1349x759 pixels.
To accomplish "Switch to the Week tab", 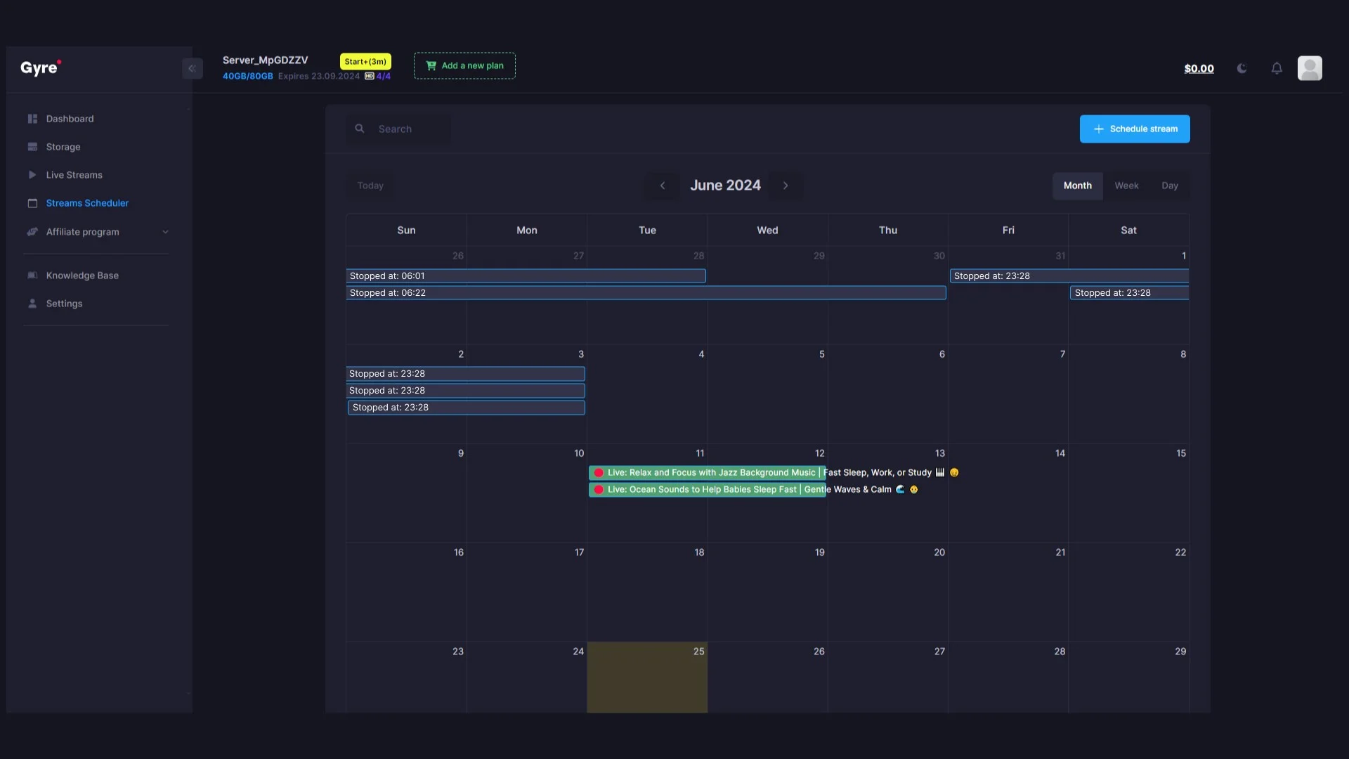I will click(1126, 186).
